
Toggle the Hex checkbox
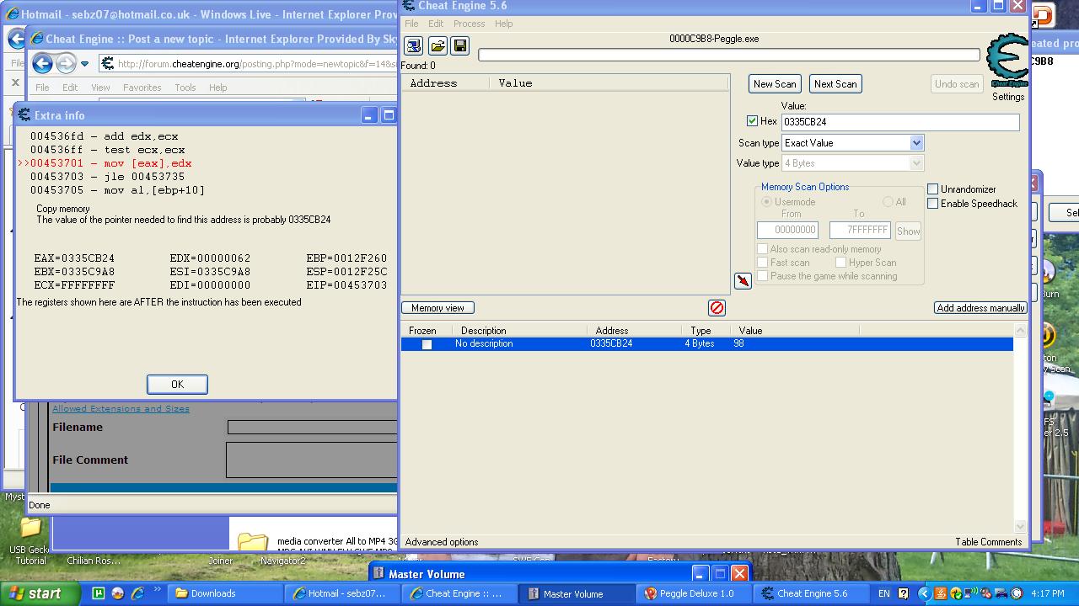click(752, 121)
